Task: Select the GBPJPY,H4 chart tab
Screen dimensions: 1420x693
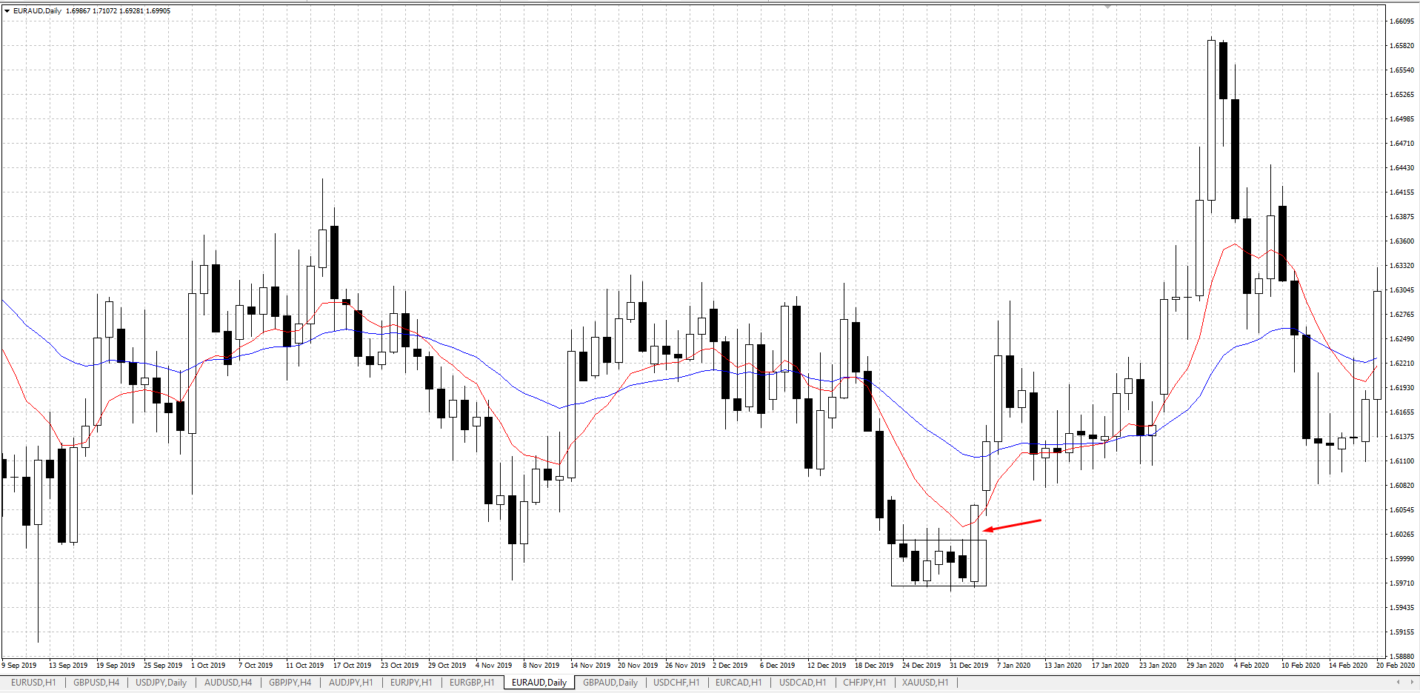Action: point(290,683)
